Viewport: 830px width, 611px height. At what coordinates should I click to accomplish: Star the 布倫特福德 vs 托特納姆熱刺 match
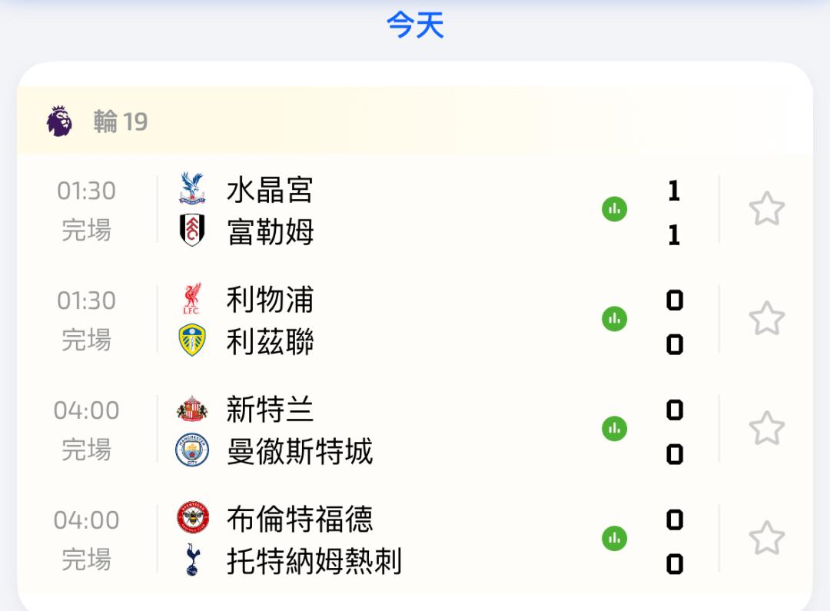pyautogui.click(x=766, y=539)
